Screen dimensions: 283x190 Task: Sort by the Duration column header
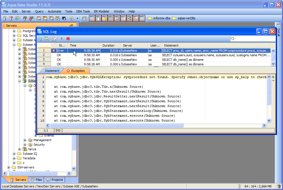[110, 45]
